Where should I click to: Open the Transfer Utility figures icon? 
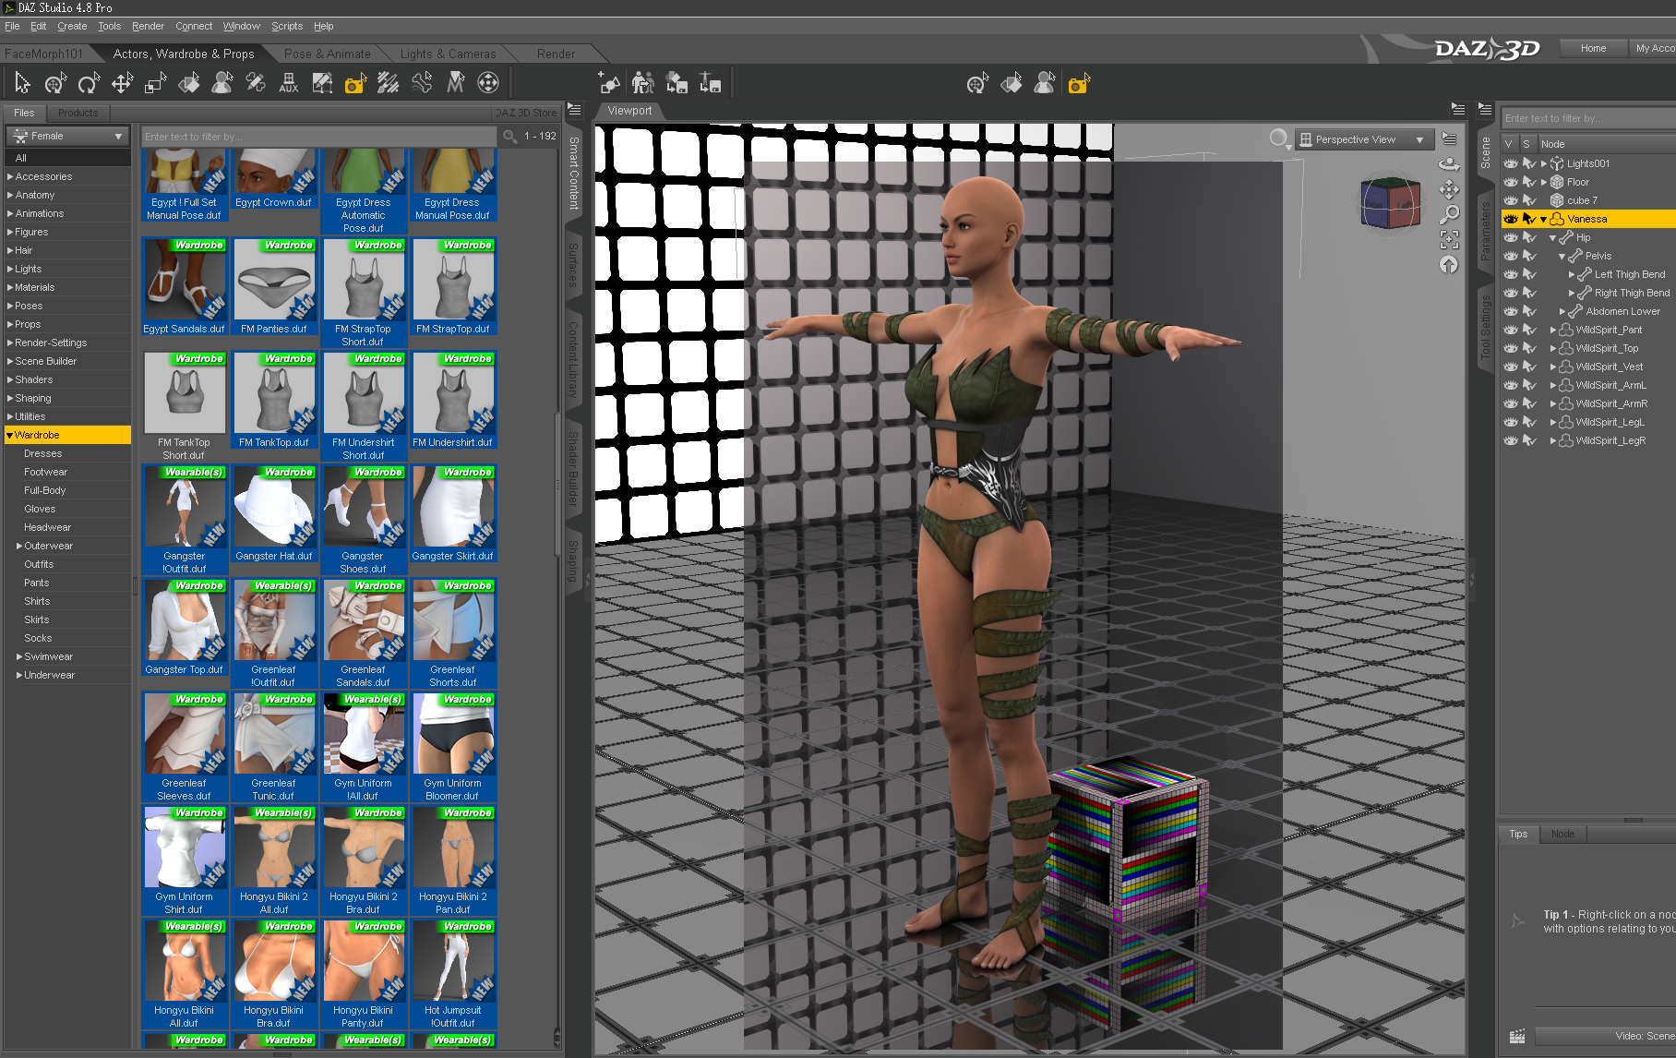(643, 84)
